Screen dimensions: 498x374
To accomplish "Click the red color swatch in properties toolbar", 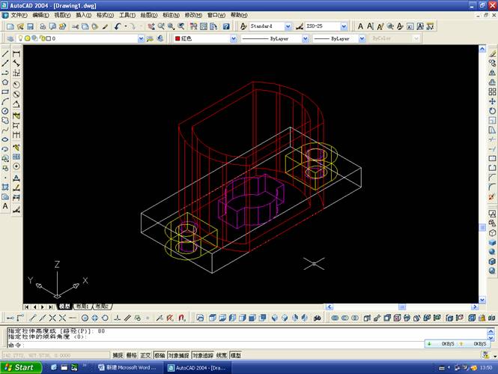I will [x=177, y=38].
